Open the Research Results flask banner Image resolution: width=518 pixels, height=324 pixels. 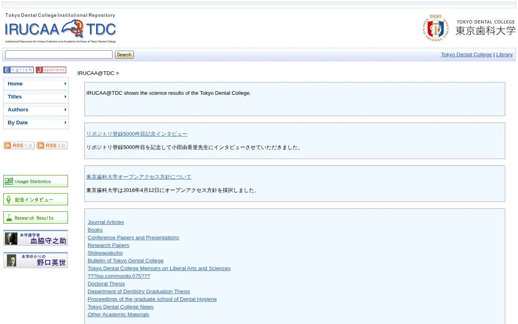point(36,217)
